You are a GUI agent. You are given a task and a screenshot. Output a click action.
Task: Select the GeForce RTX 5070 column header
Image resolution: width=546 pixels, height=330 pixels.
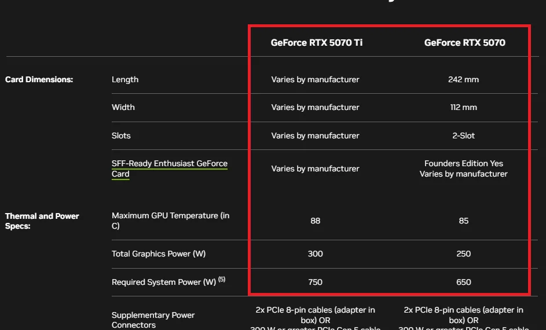(464, 42)
